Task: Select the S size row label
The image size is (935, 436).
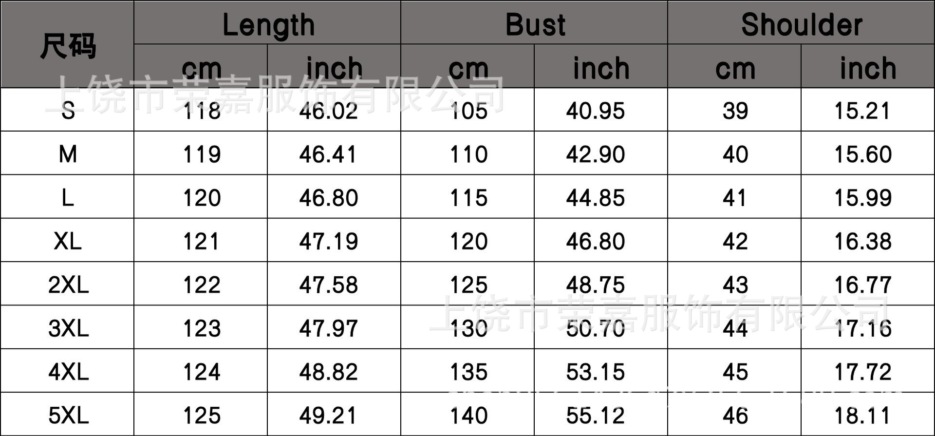Action: pos(68,111)
